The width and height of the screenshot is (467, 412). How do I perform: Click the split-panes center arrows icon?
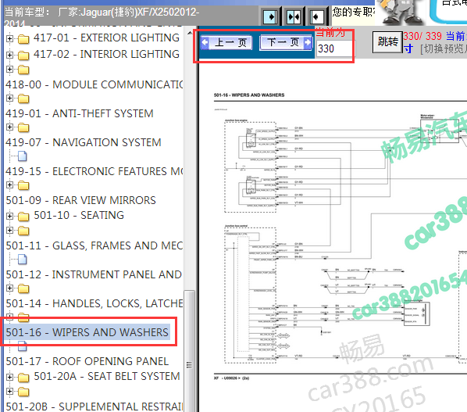click(294, 17)
